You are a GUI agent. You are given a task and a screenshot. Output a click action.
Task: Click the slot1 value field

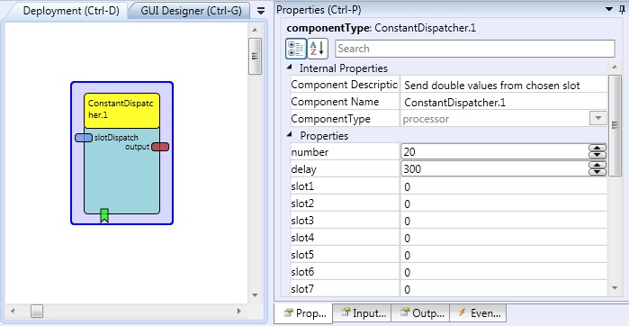point(504,186)
